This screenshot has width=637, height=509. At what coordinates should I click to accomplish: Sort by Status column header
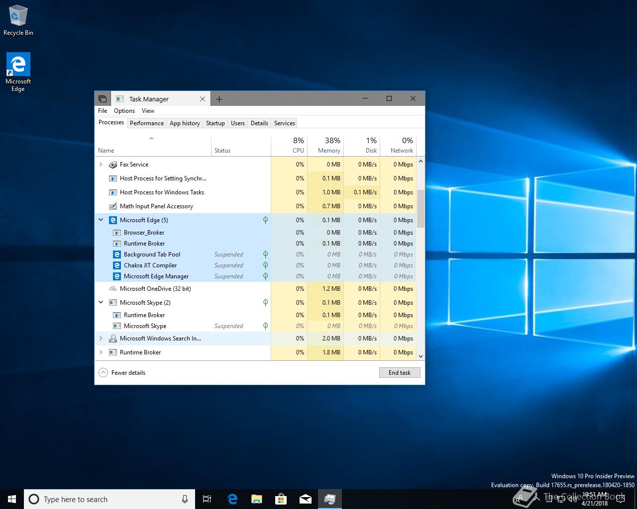point(241,145)
